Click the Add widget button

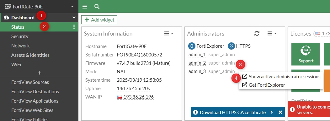pos(99,20)
